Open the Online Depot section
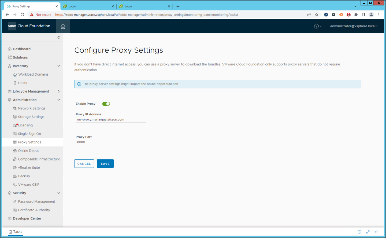386x238 pixels. (x=28, y=151)
